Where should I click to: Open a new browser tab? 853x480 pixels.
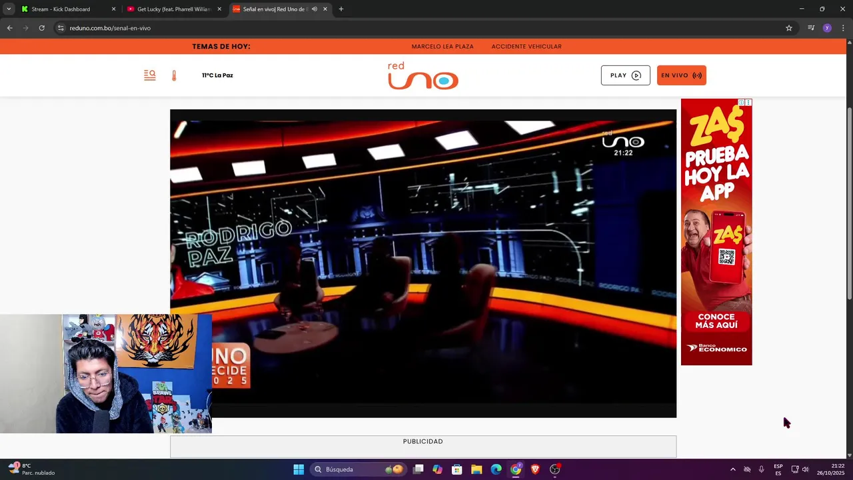[341, 9]
